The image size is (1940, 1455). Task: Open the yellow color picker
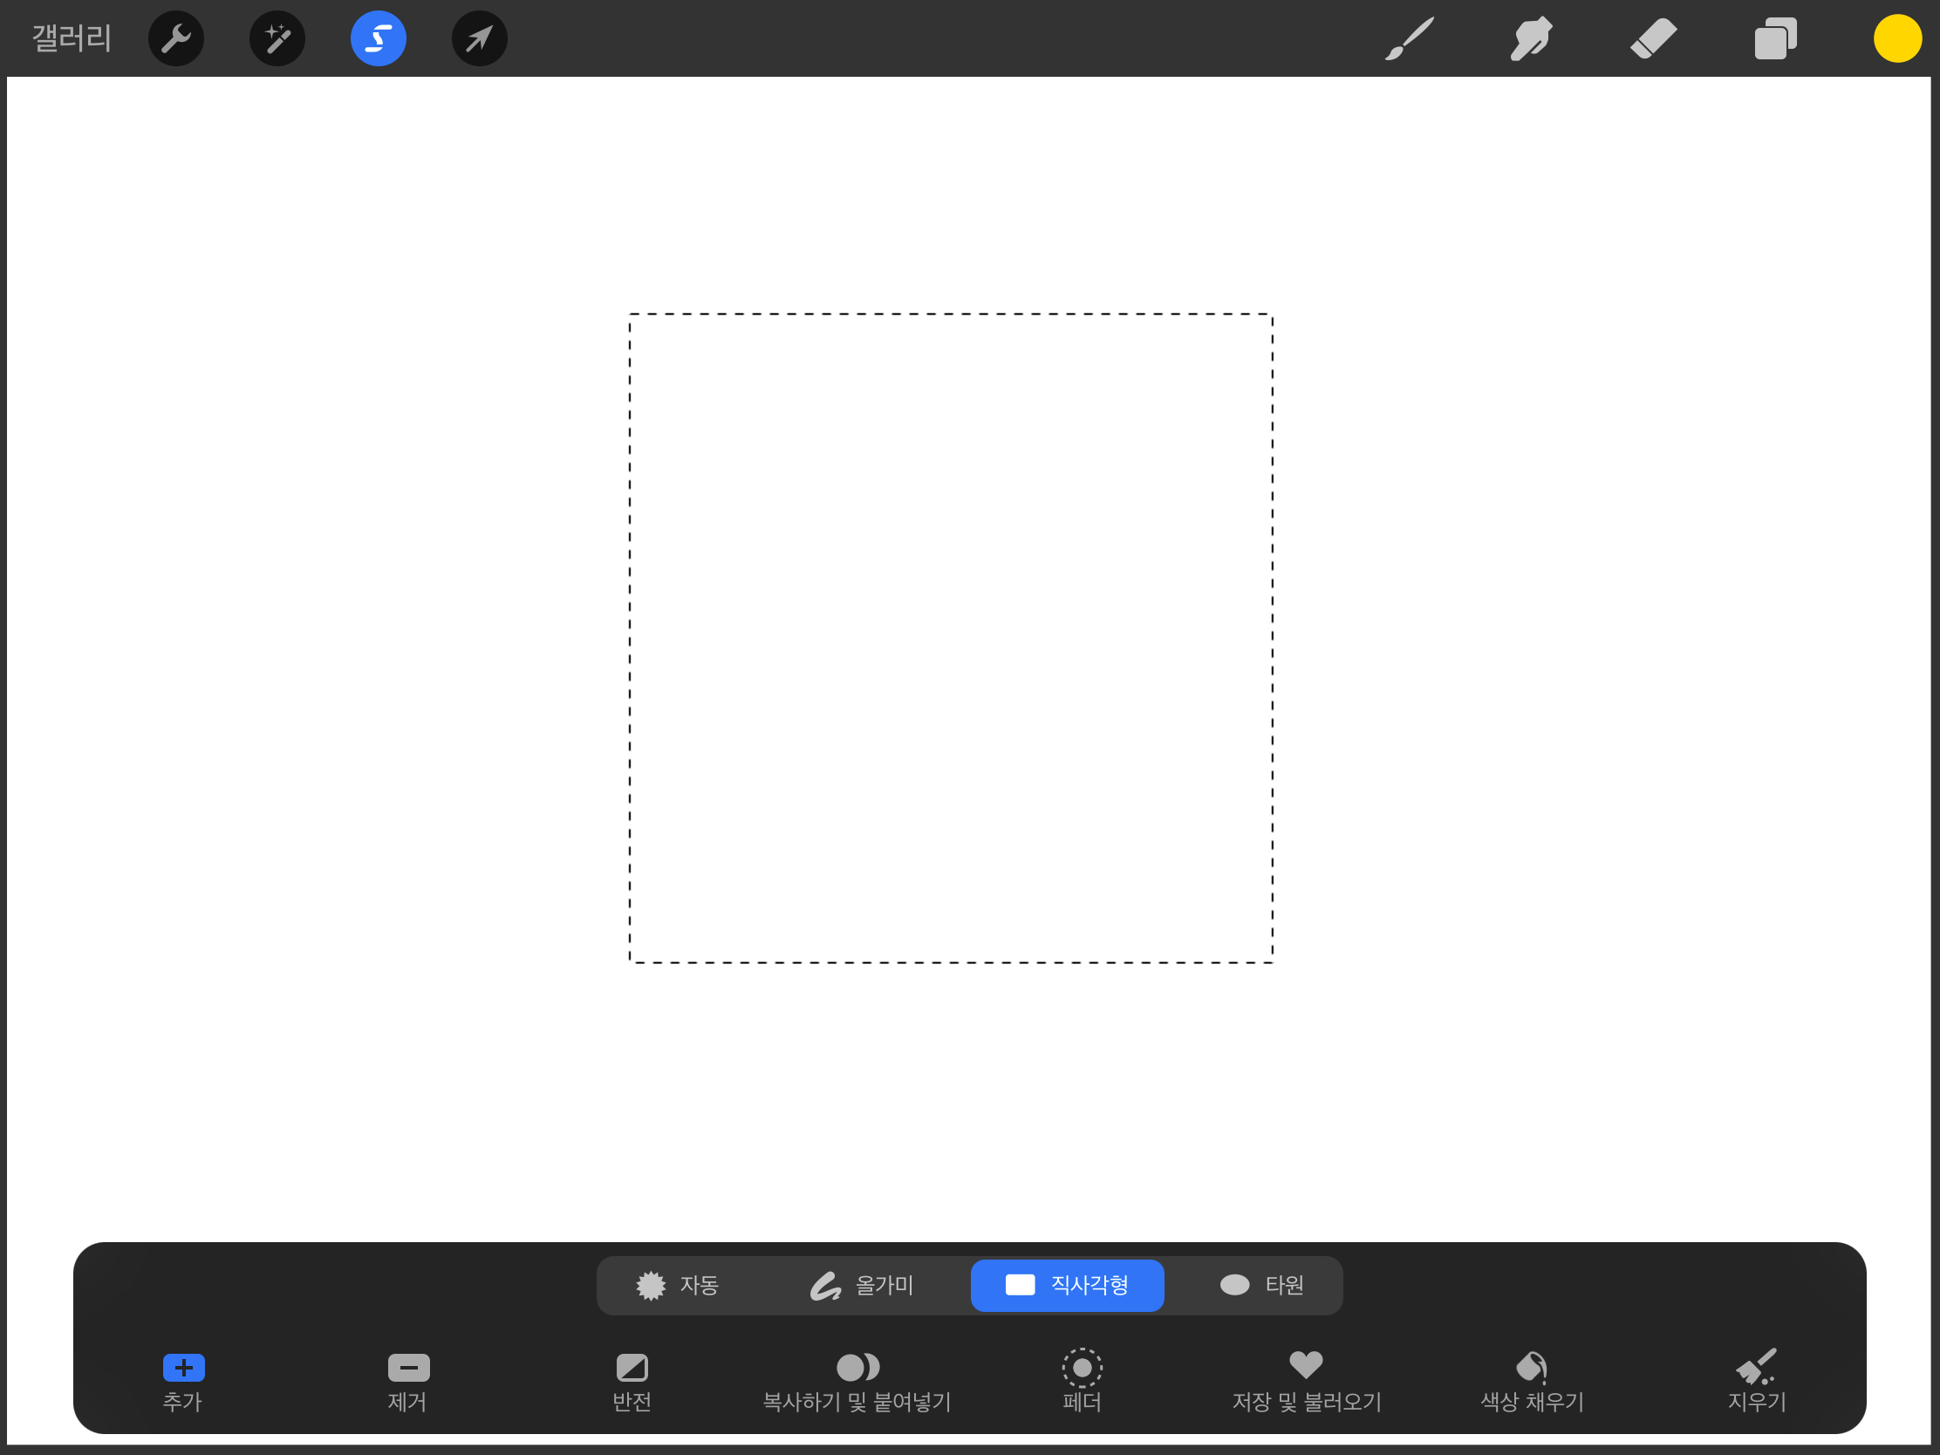[1897, 38]
